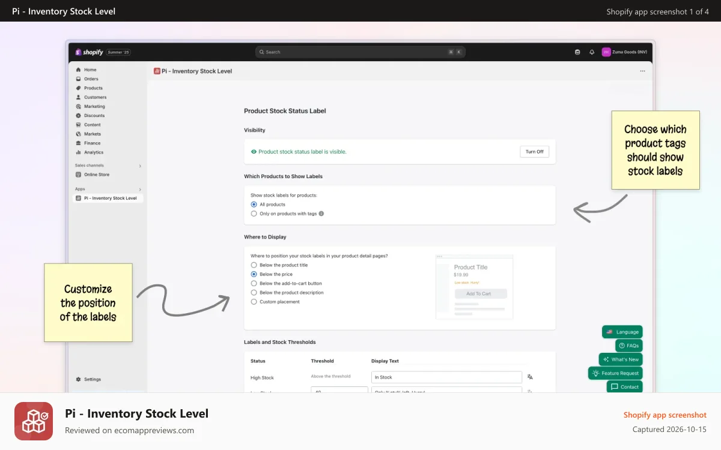721x450 pixels.
Task: Open the Language selector
Action: (x=622, y=332)
